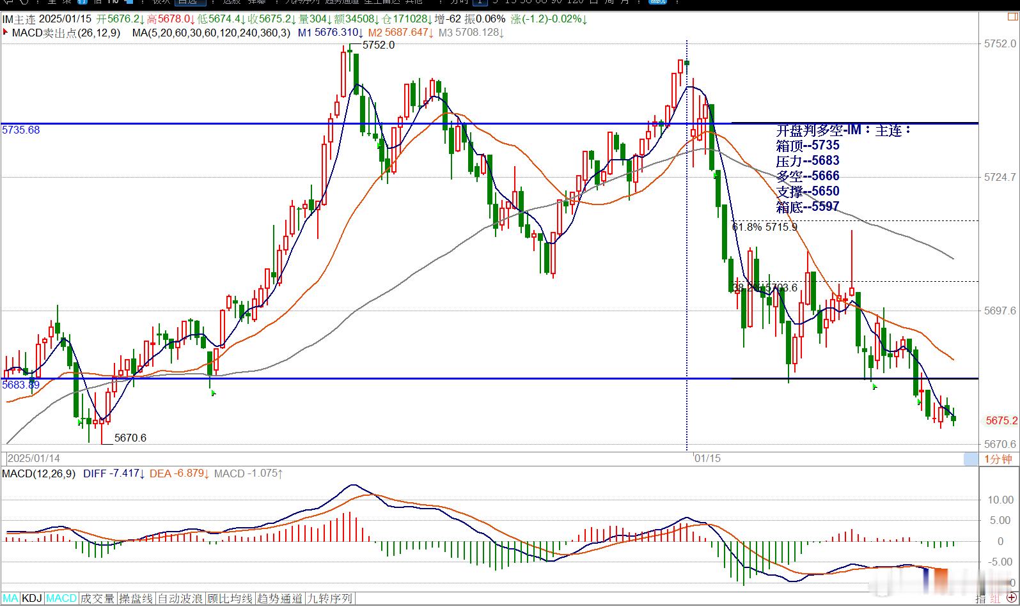
Task: Select the 顾比均线 tab
Action: tap(230, 599)
